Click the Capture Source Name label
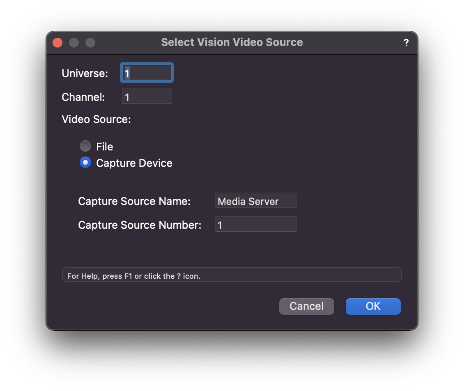Image resolution: width=464 pixels, height=391 pixels. [134, 201]
